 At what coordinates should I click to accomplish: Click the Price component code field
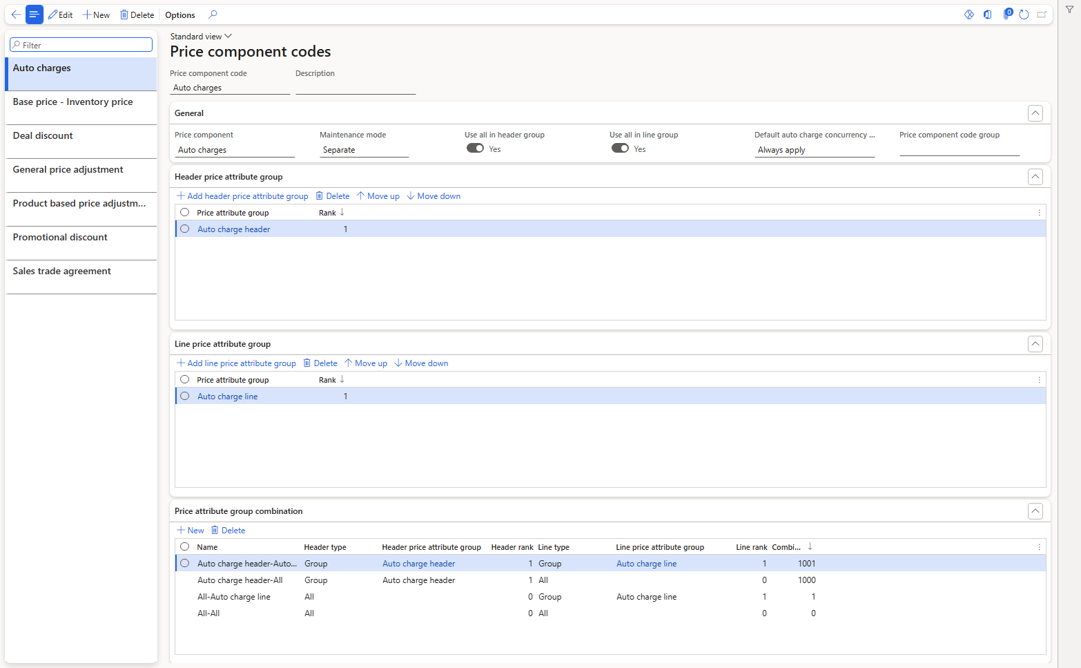point(230,88)
